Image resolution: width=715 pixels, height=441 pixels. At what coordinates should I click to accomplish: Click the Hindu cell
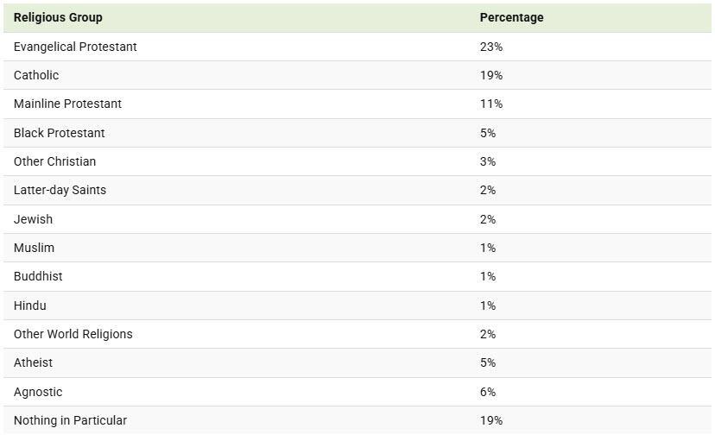[30, 306]
